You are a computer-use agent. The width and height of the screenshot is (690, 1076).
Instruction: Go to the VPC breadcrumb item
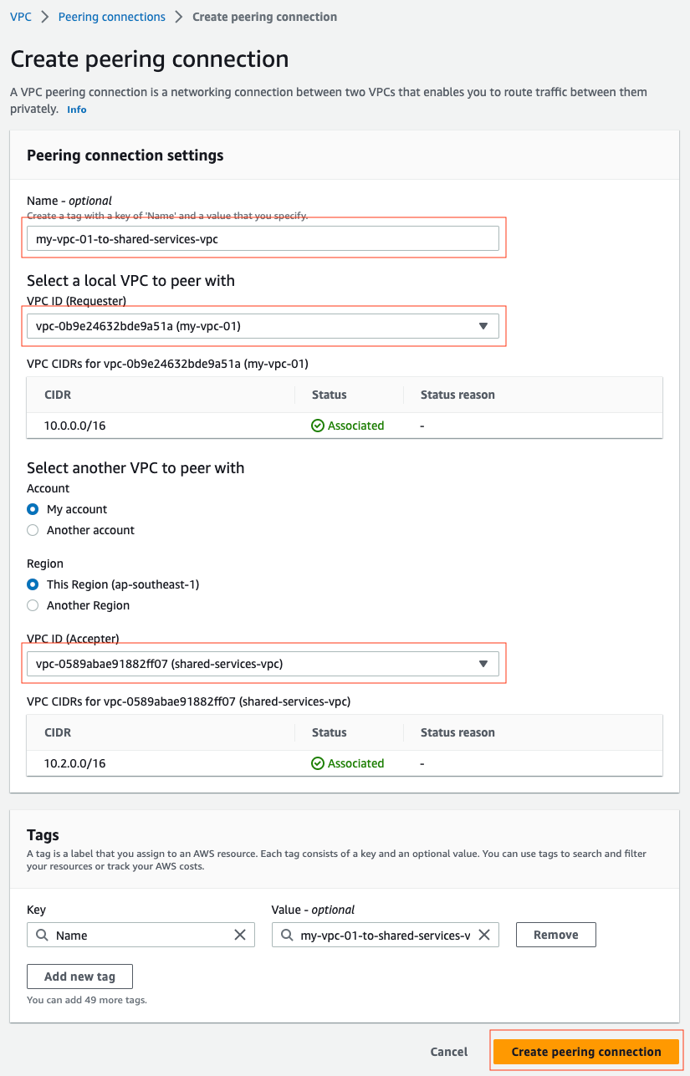(20, 16)
